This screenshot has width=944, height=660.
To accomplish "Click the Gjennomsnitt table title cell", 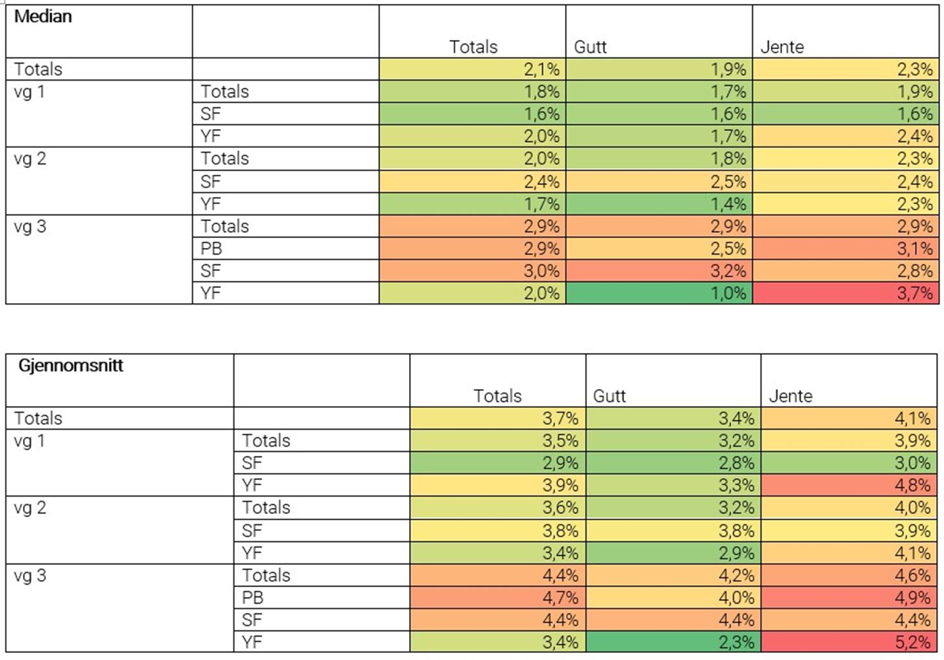I will tap(71, 366).
